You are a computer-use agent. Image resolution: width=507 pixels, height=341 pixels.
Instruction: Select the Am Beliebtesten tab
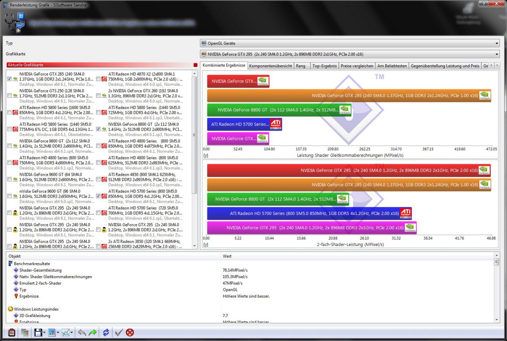tap(392, 66)
